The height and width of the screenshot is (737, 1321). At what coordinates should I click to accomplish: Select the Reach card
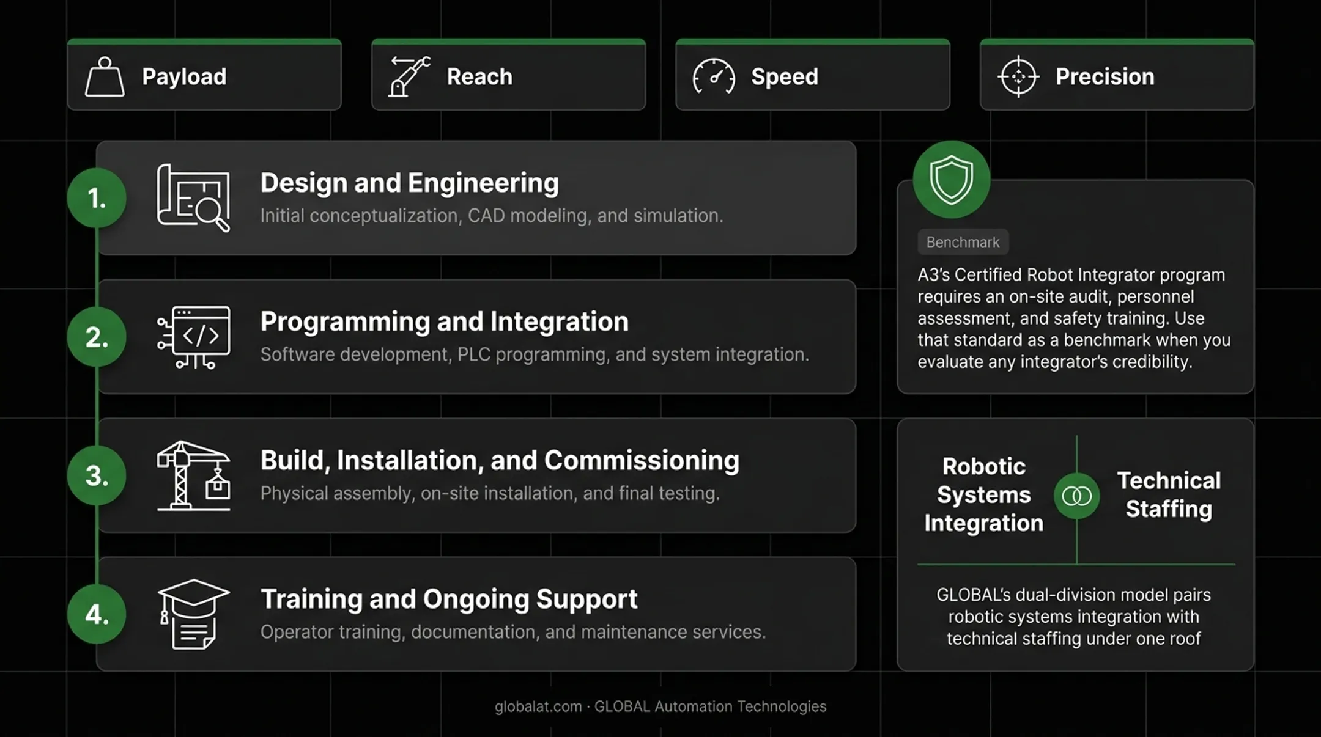coord(508,75)
